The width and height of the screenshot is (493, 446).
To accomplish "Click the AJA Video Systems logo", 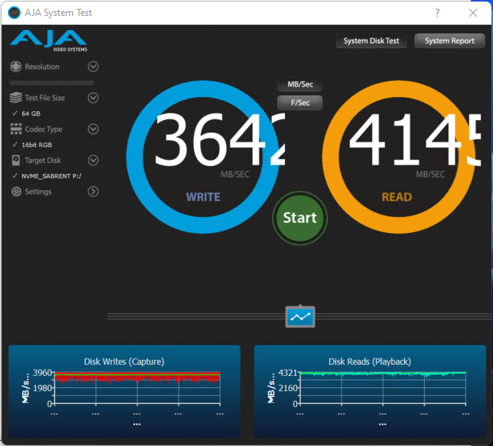I will pos(48,41).
